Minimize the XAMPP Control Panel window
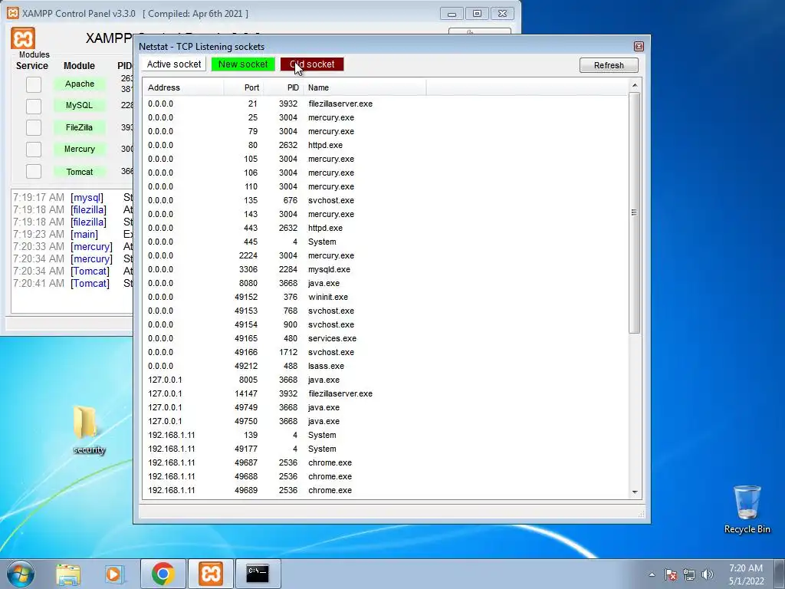 [452, 14]
